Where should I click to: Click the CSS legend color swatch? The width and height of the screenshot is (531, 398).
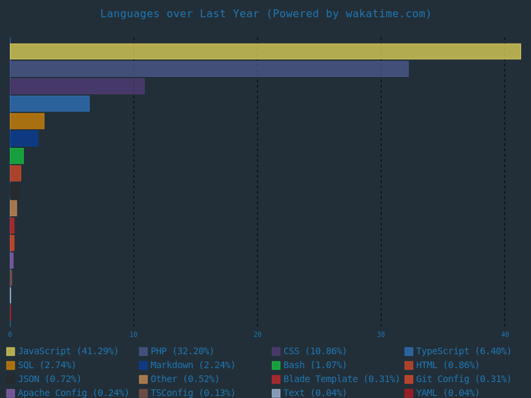276,352
